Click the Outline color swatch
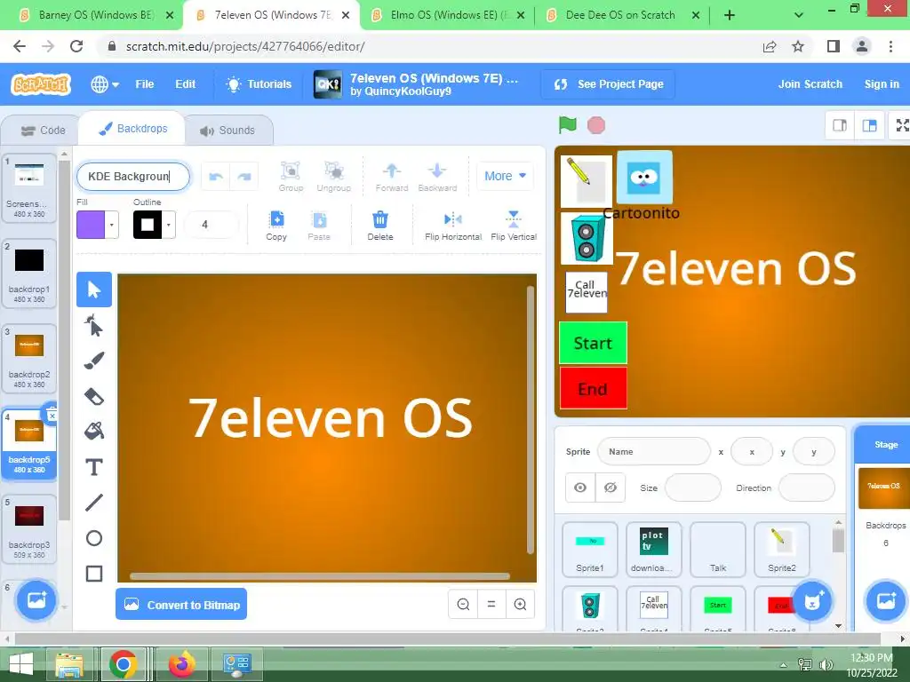This screenshot has height=682, width=910. [148, 225]
